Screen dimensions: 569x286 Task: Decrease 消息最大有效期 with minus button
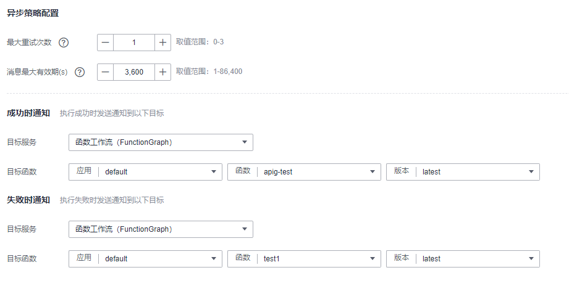tap(106, 72)
